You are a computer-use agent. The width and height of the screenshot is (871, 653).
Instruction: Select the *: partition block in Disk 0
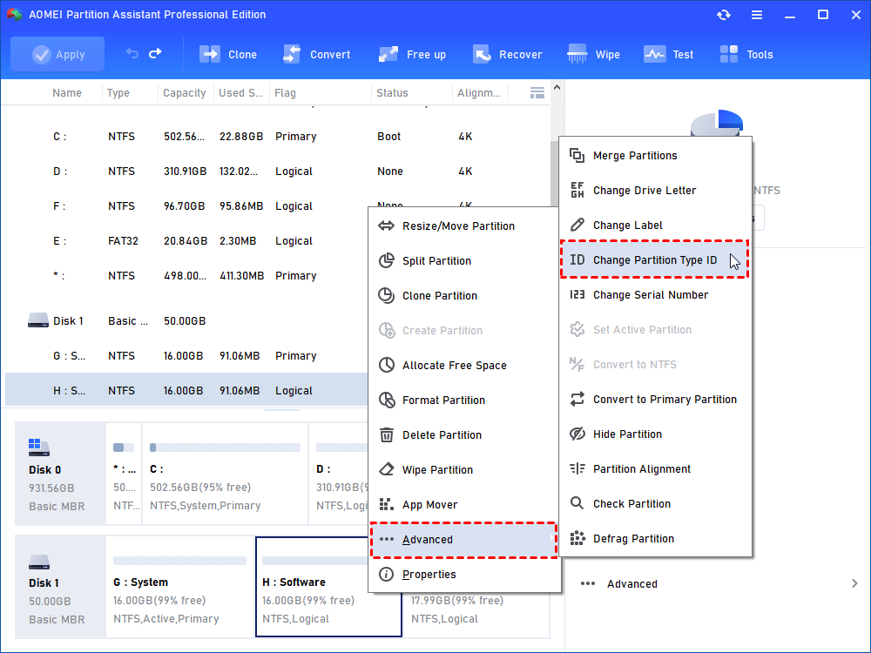pos(124,474)
